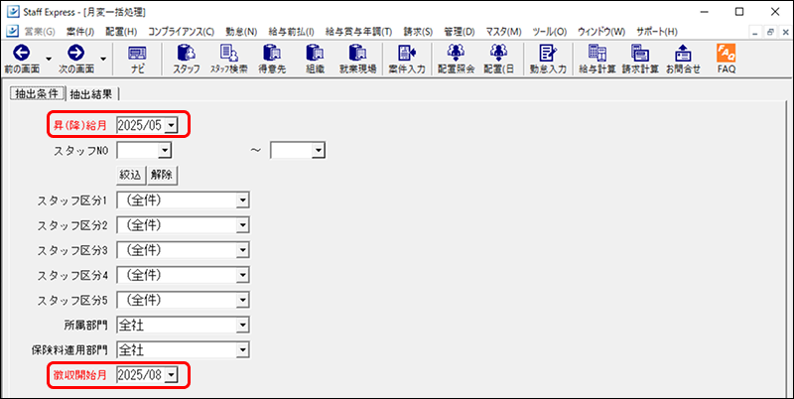Open the スタッフ区分1 dropdown
Screen dimensions: 794x399
coord(243,200)
